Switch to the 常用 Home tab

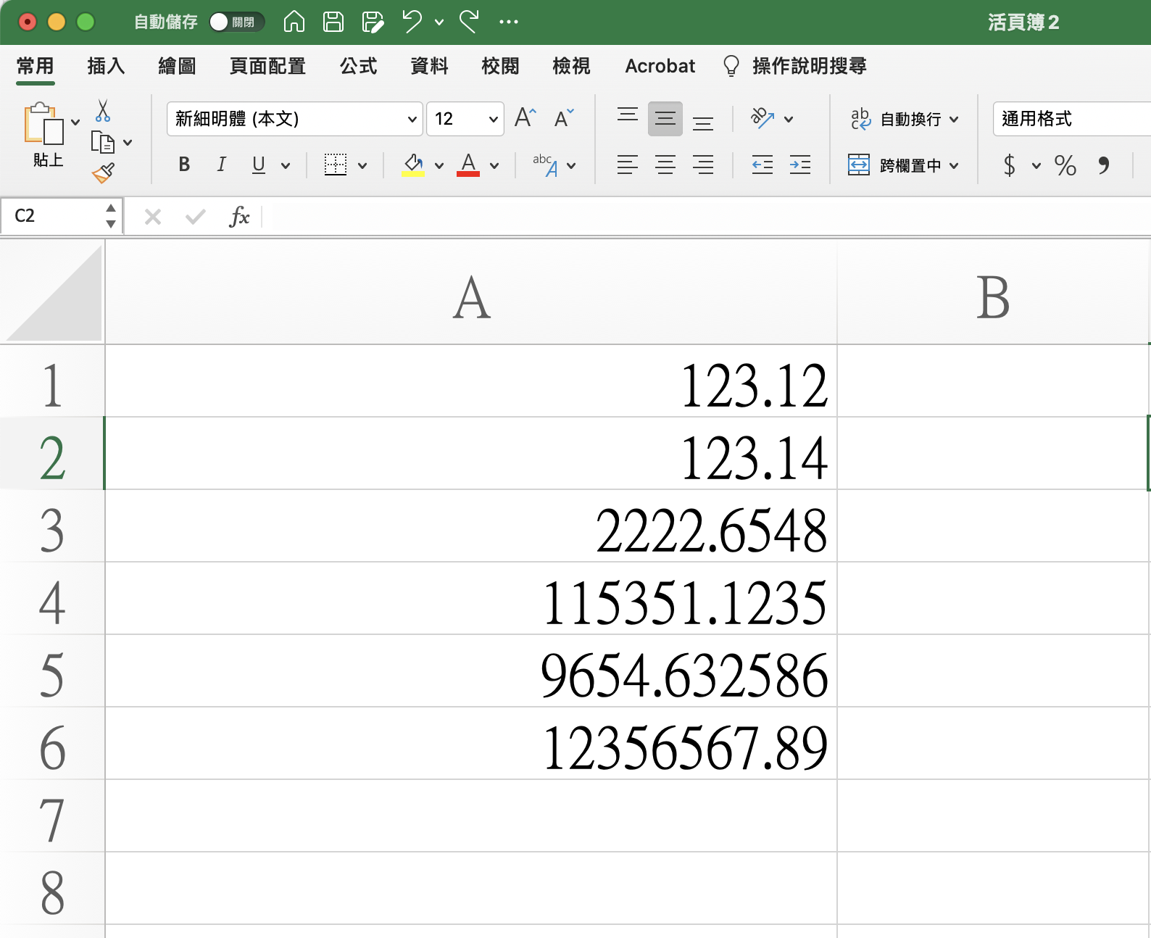coord(35,66)
